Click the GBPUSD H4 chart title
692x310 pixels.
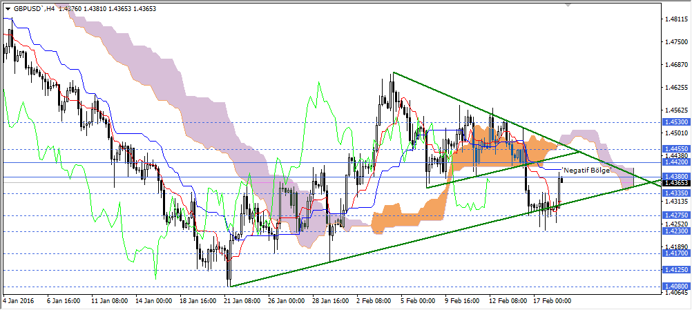click(x=34, y=8)
